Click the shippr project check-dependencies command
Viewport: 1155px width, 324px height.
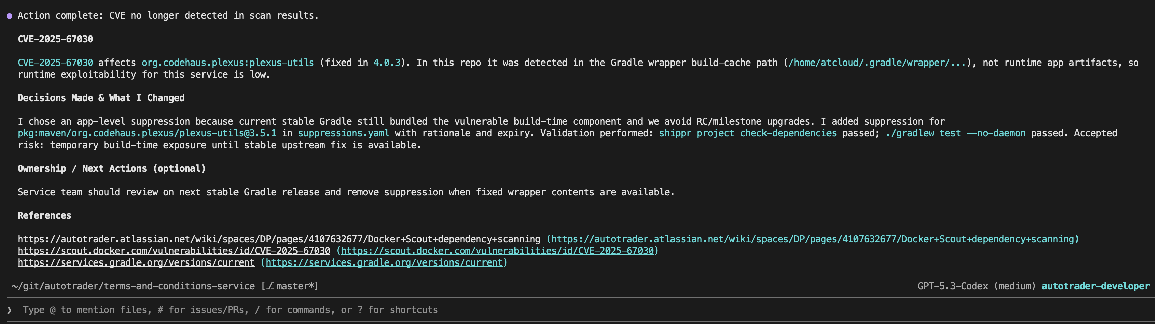click(x=747, y=133)
